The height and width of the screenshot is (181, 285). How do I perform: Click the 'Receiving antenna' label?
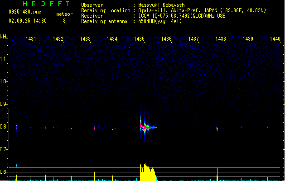tap(104, 21)
